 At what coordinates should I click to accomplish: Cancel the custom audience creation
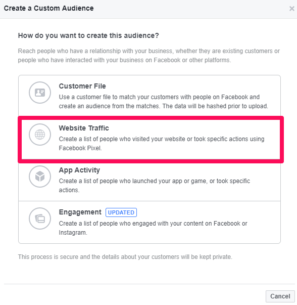click(x=280, y=296)
